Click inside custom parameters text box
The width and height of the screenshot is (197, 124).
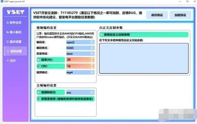click(144, 58)
